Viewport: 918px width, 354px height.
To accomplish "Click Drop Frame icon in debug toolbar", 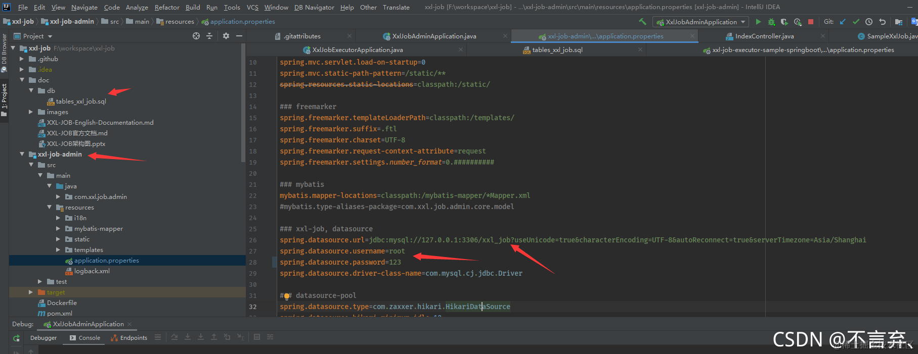I will pyautogui.click(x=227, y=337).
